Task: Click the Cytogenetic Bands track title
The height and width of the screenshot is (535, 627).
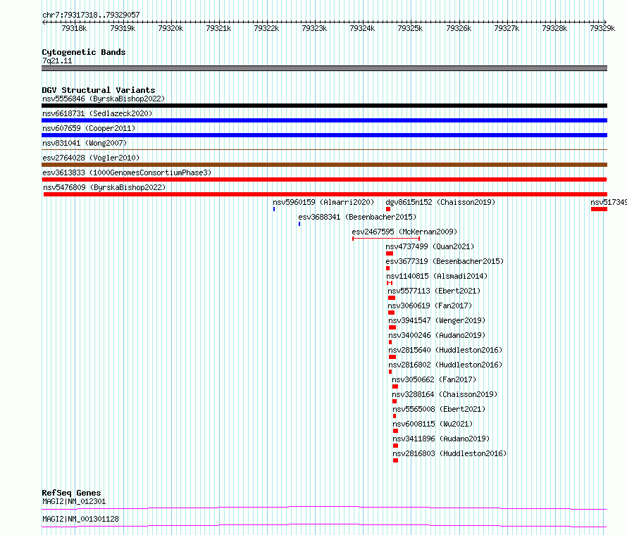Action: coord(84,52)
